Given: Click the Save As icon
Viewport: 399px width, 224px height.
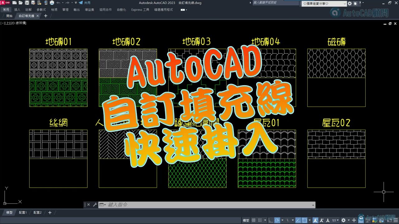Looking at the screenshot, I should 33,3.
